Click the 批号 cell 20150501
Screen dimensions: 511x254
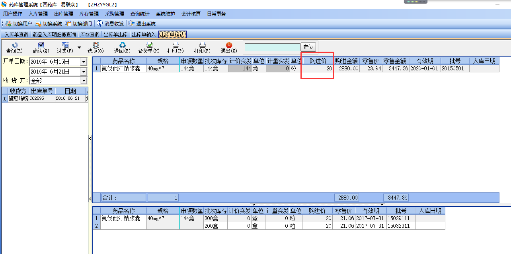point(455,68)
